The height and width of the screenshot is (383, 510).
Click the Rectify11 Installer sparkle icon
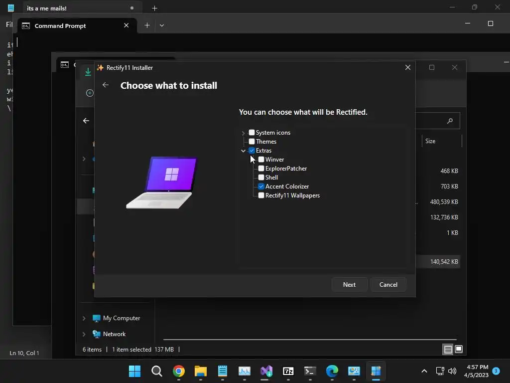(x=100, y=68)
